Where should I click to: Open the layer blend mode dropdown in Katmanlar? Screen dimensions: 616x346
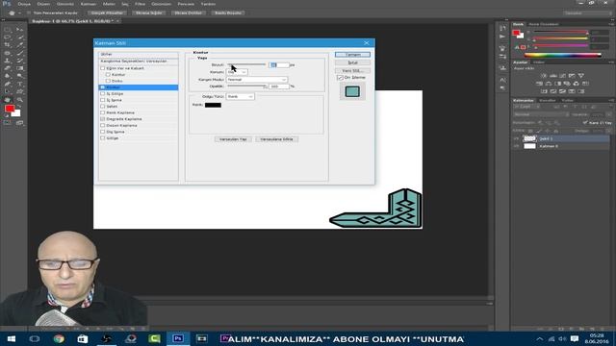tap(541, 114)
